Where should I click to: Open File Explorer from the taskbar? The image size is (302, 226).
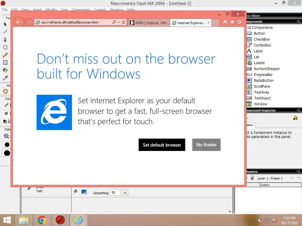24,220
